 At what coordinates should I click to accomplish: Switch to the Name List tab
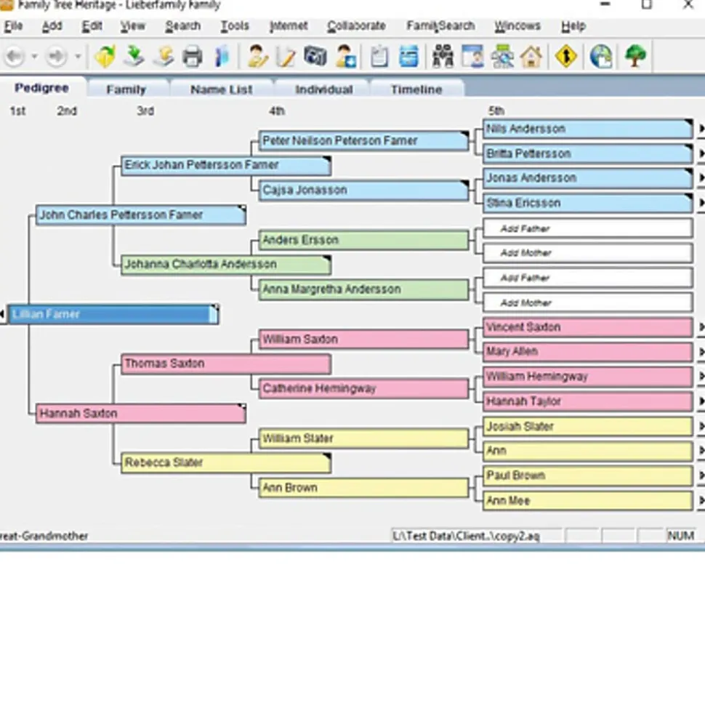221,89
